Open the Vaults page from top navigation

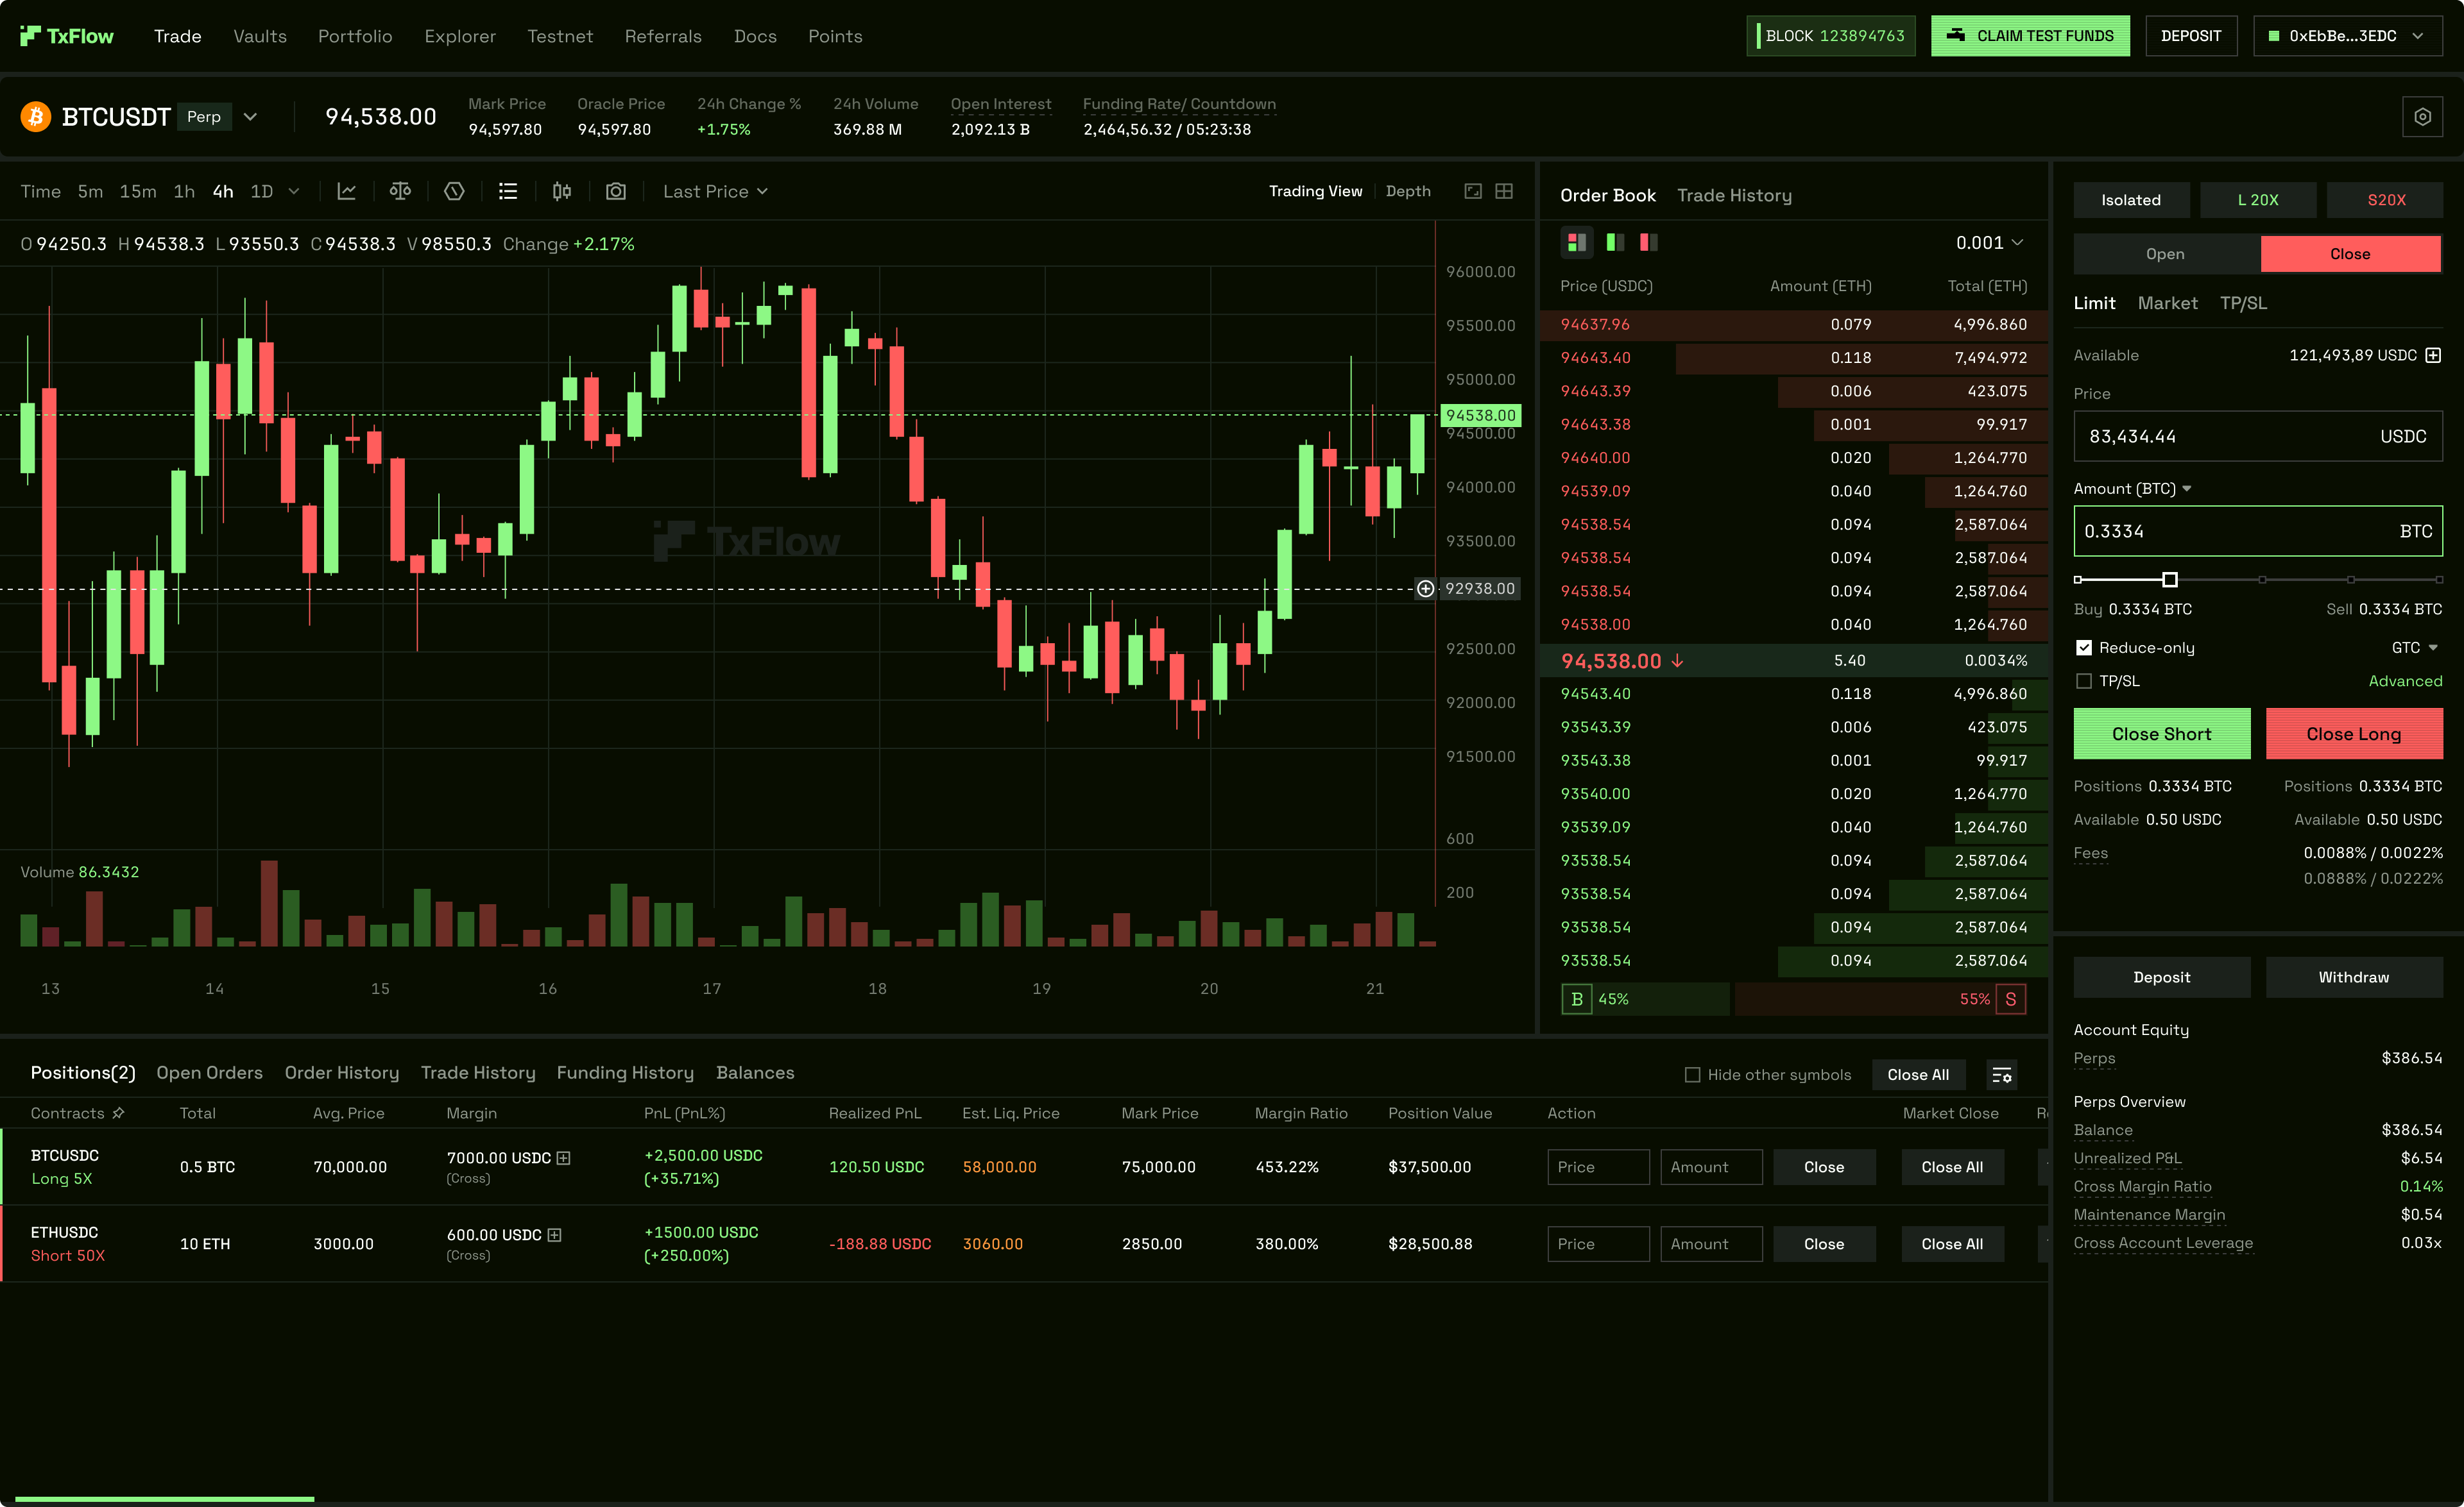[259, 36]
